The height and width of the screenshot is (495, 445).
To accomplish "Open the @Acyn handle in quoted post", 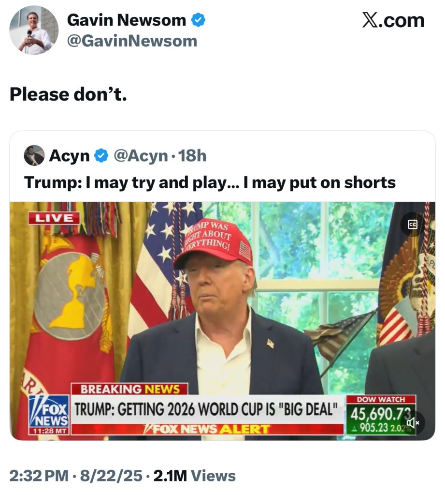I will tap(141, 156).
